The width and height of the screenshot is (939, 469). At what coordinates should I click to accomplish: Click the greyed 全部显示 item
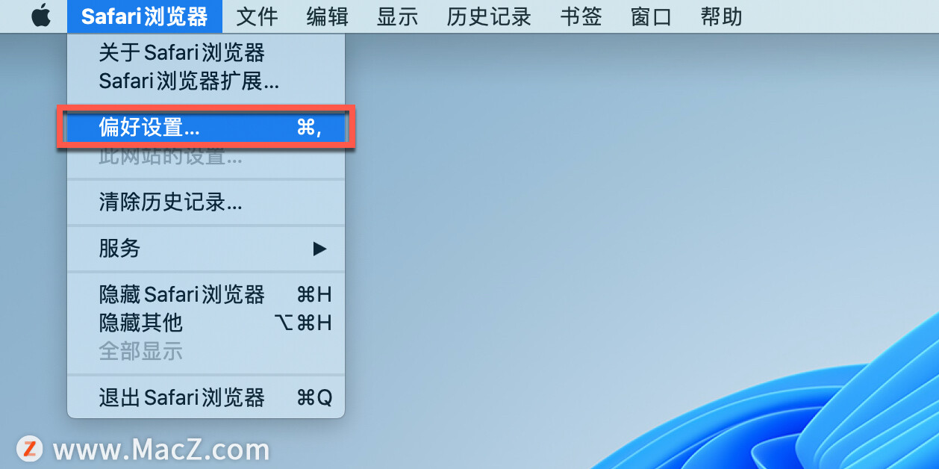206,351
